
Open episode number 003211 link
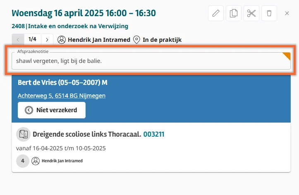pos(154,134)
